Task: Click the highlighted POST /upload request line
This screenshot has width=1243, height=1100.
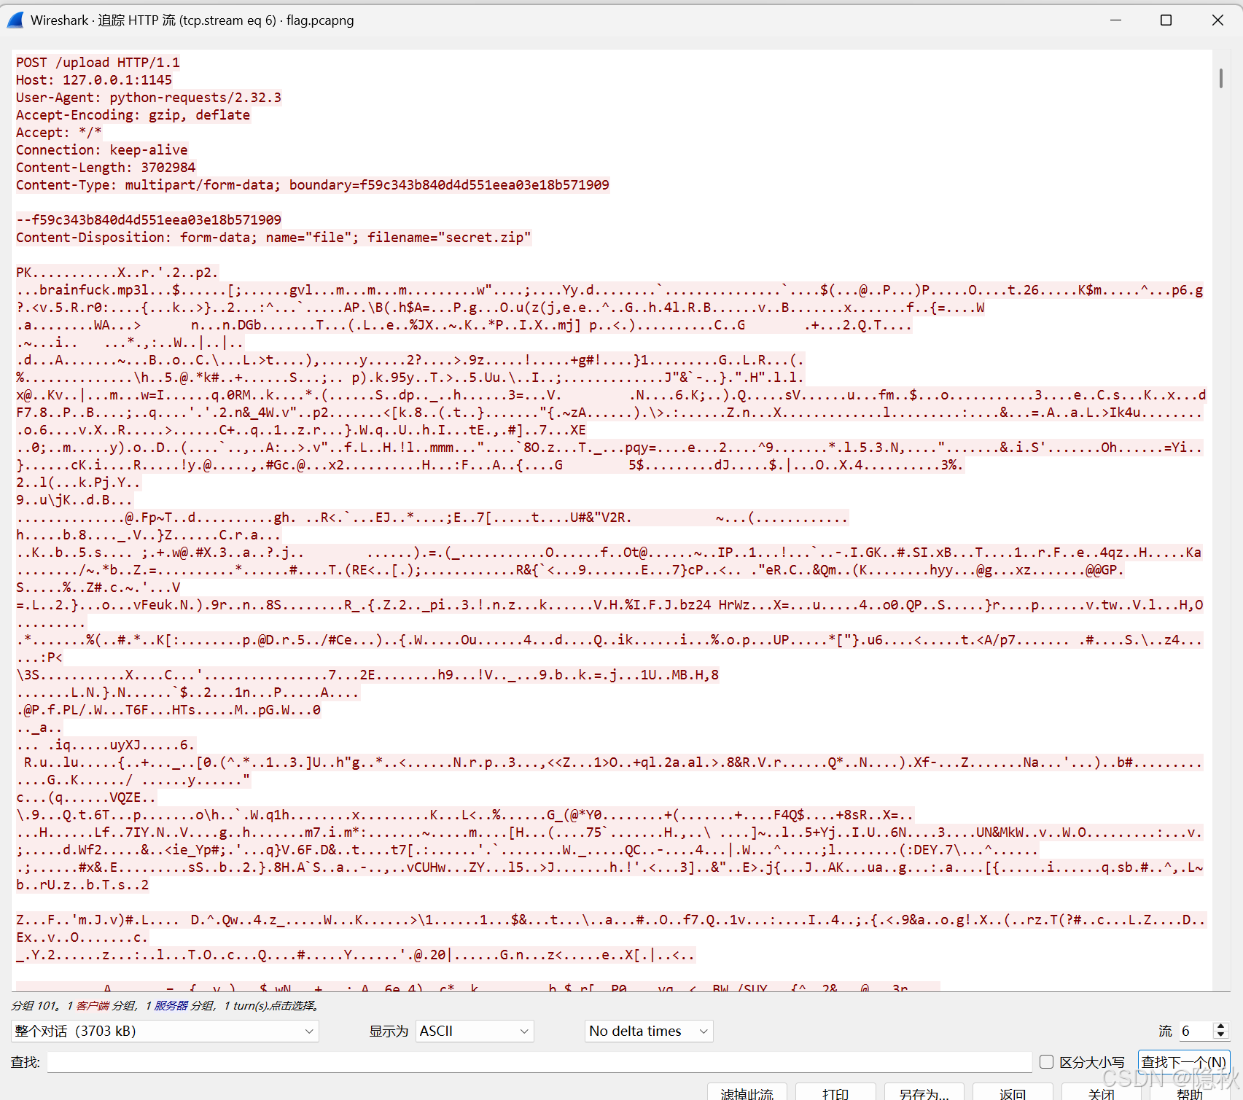Action: (98, 62)
